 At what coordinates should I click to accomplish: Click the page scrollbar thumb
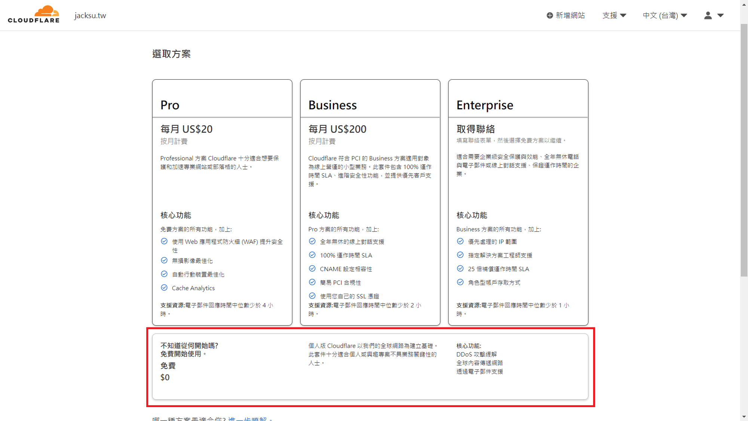[744, 150]
